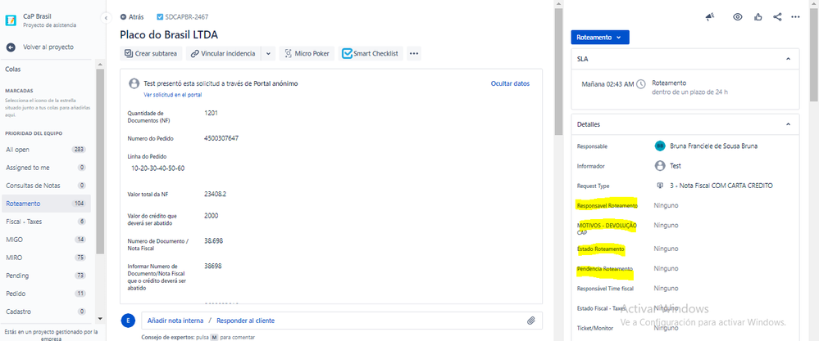
Task: Click Linha do Pedido value 10-20-30-40-50-60
Action: point(157,168)
